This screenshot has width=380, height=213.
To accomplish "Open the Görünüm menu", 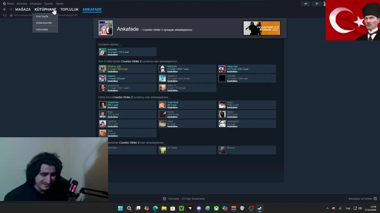I will [x=22, y=4].
